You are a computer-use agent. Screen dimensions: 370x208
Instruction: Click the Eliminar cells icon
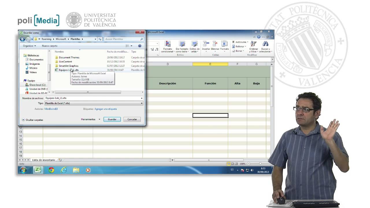coord(215,44)
